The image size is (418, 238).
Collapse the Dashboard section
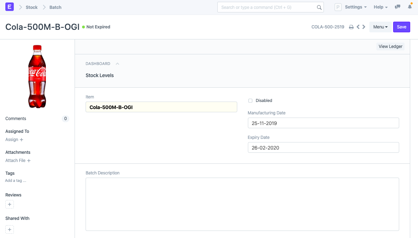tap(118, 64)
